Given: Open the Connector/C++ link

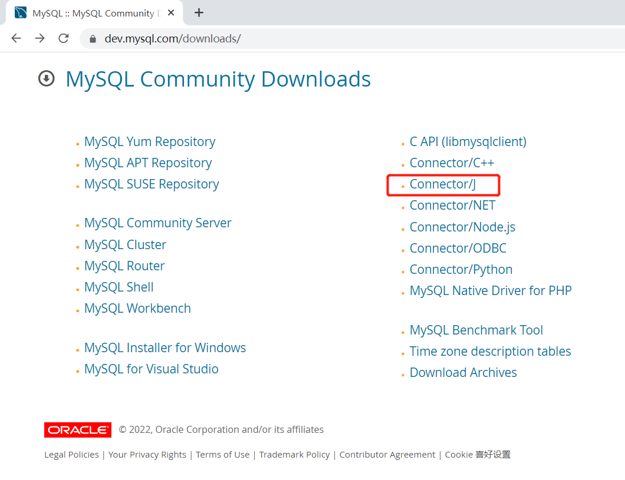Looking at the screenshot, I should coord(452,163).
